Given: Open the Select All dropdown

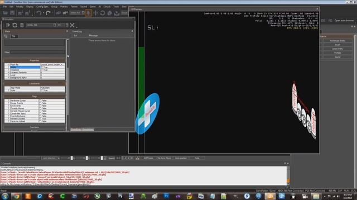Looking at the screenshot, I should pos(77,13).
